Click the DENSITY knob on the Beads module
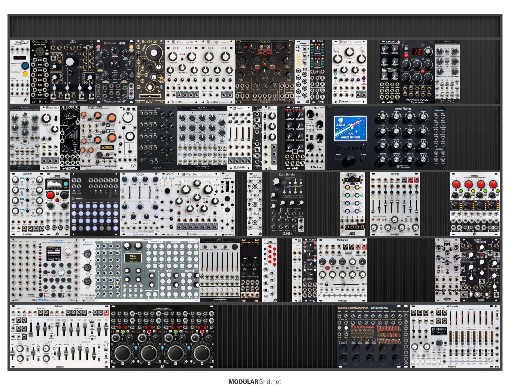Viewport: 510px width, 387px height. [x=350, y=52]
